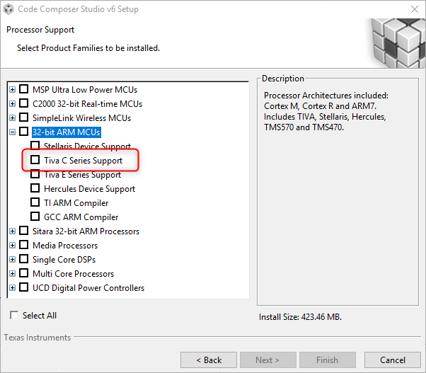Expand the SimpleLink Wireless MCUs node
This screenshot has height=373, width=426.
pos(12,118)
